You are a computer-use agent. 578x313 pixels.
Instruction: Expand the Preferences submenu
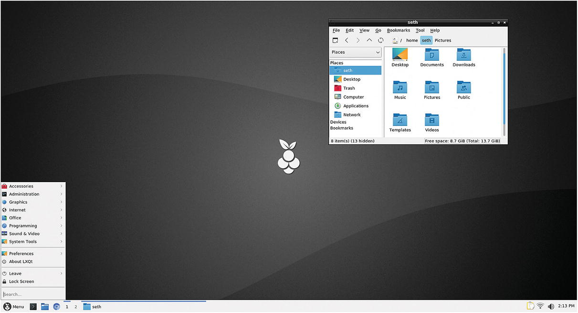point(32,254)
